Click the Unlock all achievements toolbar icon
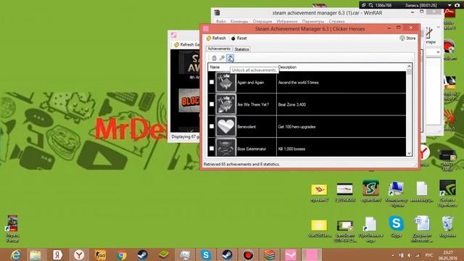This screenshot has width=464, height=261. (x=230, y=58)
